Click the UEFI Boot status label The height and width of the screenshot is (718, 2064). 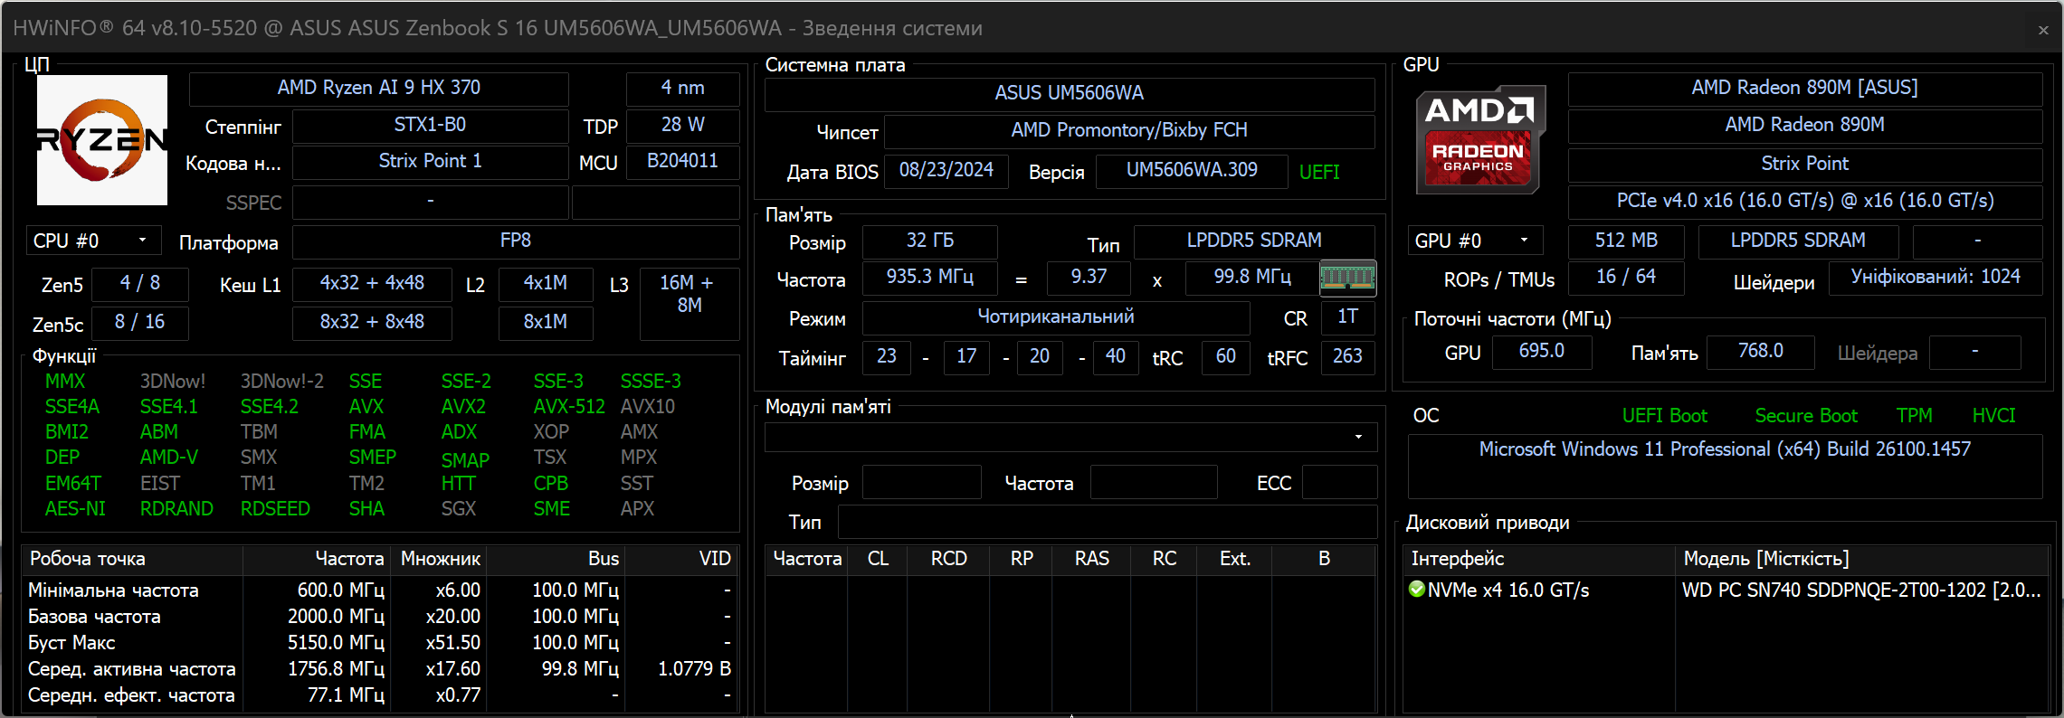tap(1664, 416)
